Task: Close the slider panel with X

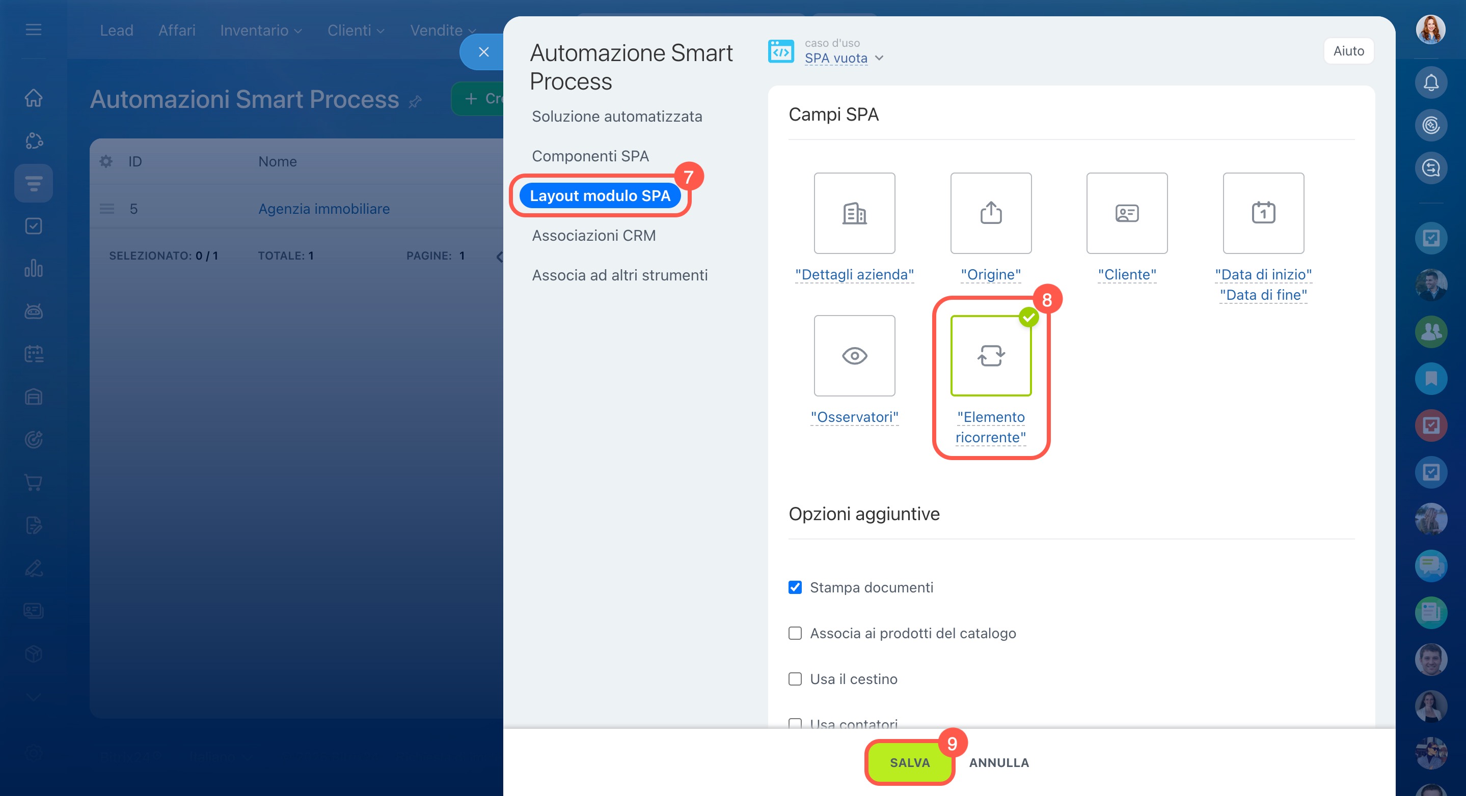Action: coord(484,52)
